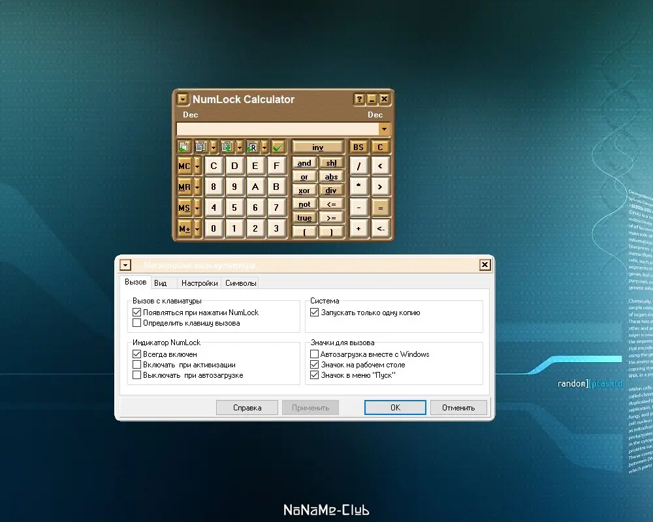Click the closing parenthesis button
The width and height of the screenshot is (653, 522).
click(332, 232)
